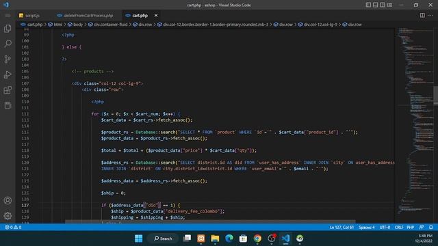
Task: Open the round icon with red badge on taskbar
Action: (272, 238)
